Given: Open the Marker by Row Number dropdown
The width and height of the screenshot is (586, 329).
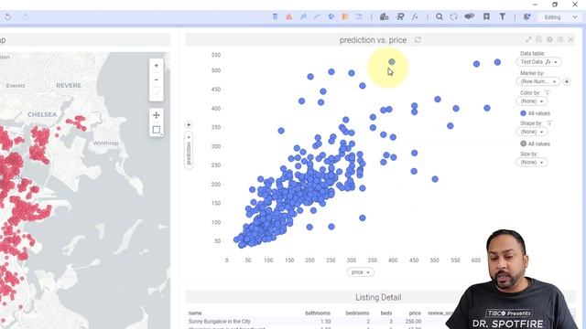Looking at the screenshot, I should point(537,81).
